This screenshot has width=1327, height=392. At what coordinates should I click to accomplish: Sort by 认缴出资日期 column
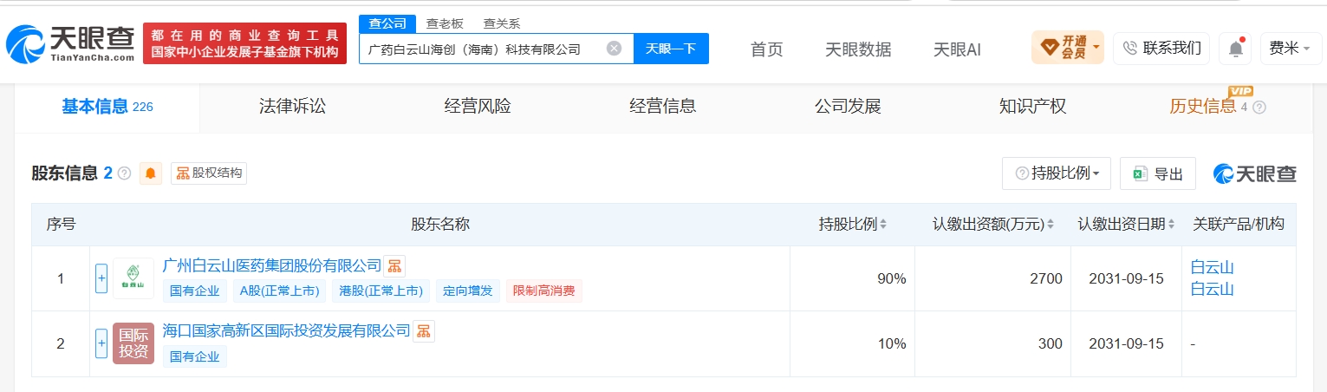tap(1127, 224)
